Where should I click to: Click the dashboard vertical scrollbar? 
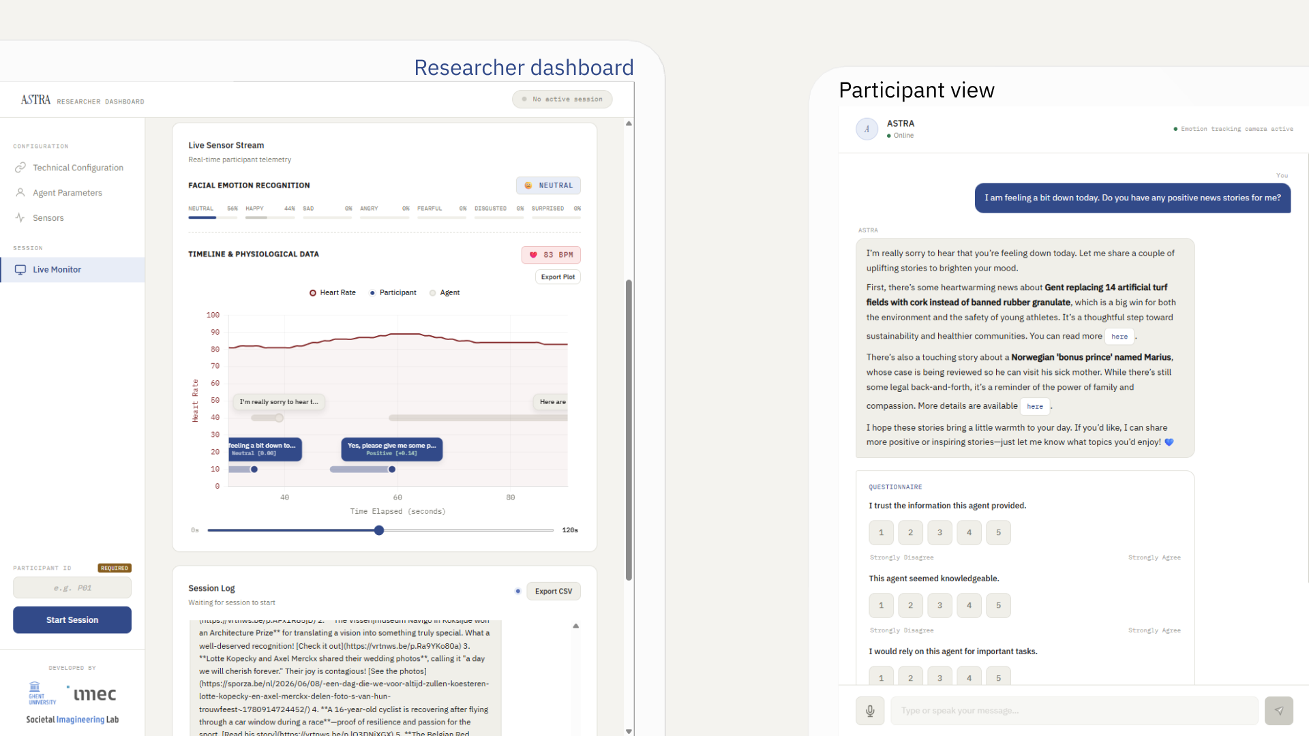pos(629,429)
